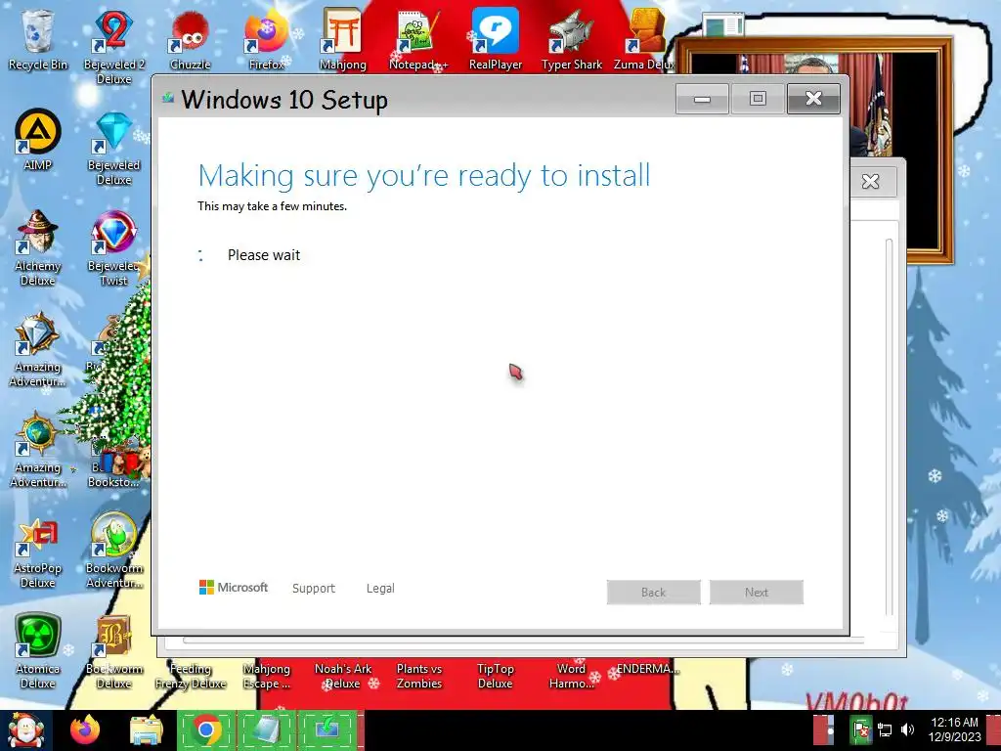Click the Legal link in Setup
The image size is (1001, 751).
click(x=380, y=588)
